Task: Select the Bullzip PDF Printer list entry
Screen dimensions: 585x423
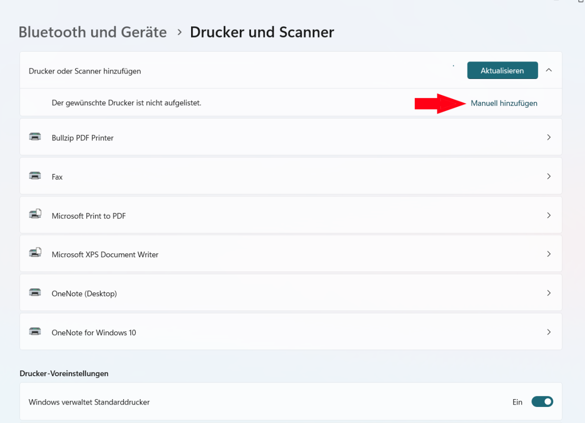Action: tap(195, 137)
